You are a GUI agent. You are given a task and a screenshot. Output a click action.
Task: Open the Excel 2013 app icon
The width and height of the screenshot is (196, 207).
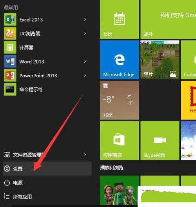(x=10, y=20)
